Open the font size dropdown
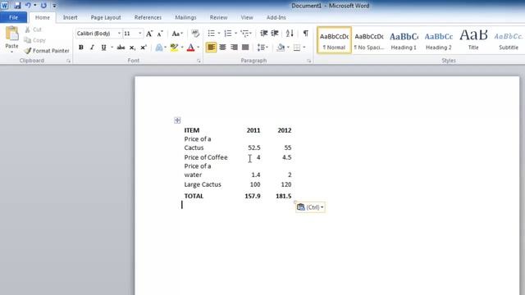Viewport: 525px width, 295px height. click(x=140, y=34)
